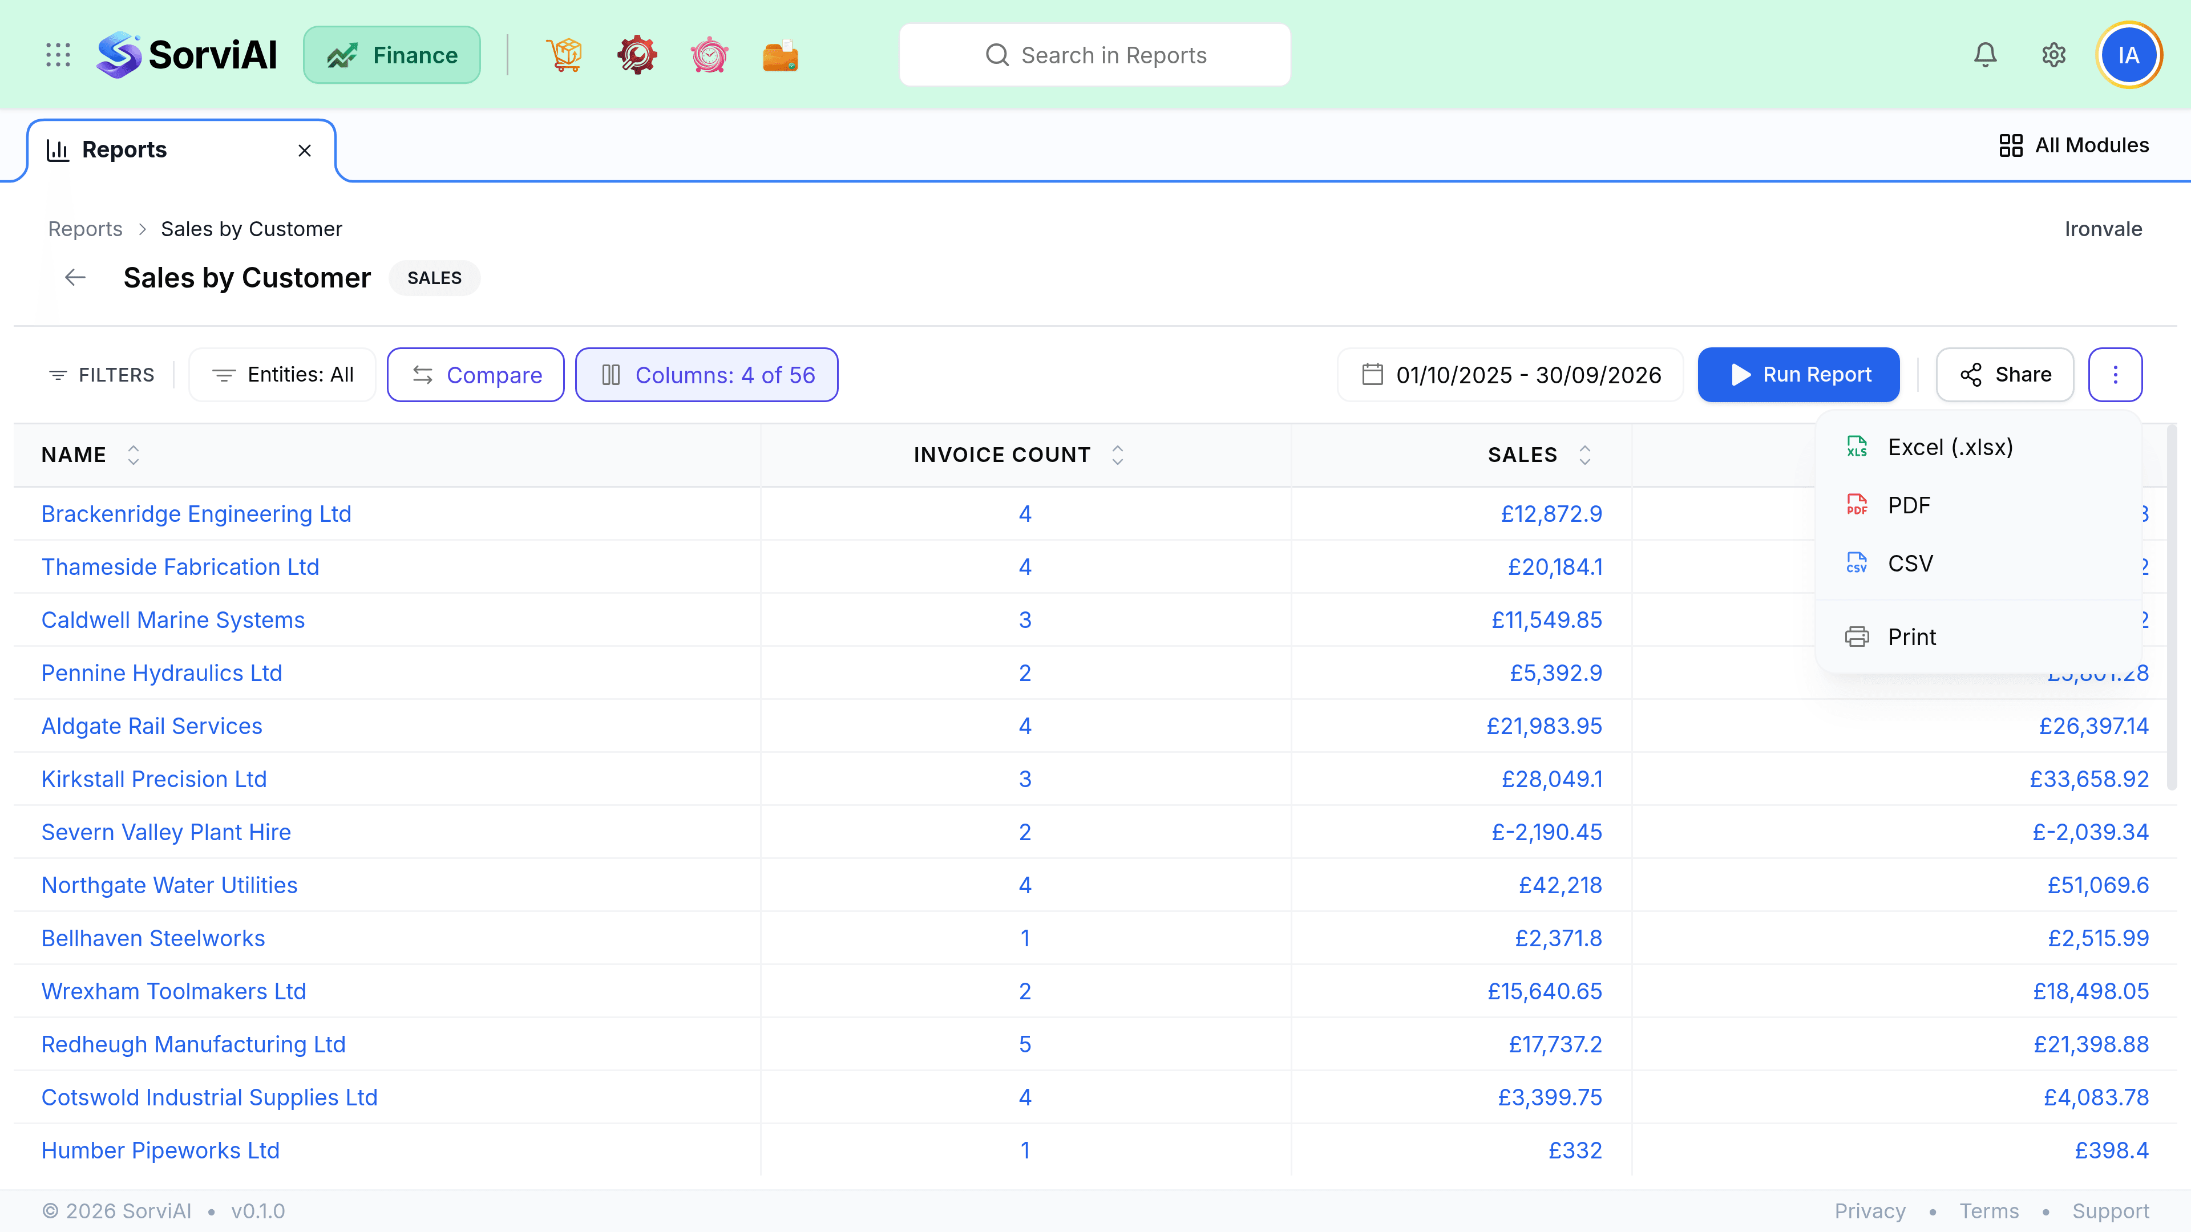The width and height of the screenshot is (2191, 1232).
Task: Open Pennine Hydraulics Ltd customer
Action: coord(161,674)
